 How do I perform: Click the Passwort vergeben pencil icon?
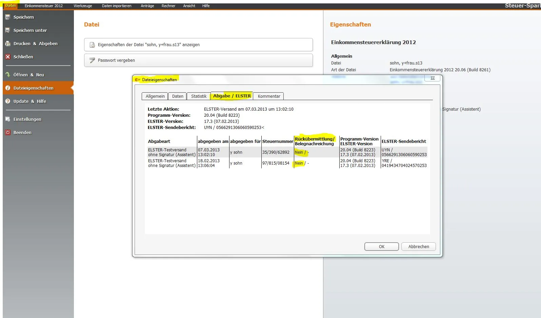click(x=92, y=60)
